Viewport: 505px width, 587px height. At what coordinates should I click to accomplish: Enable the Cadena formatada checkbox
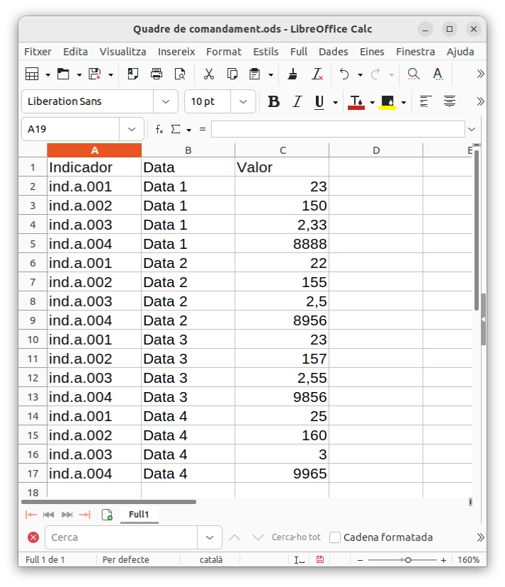point(335,537)
